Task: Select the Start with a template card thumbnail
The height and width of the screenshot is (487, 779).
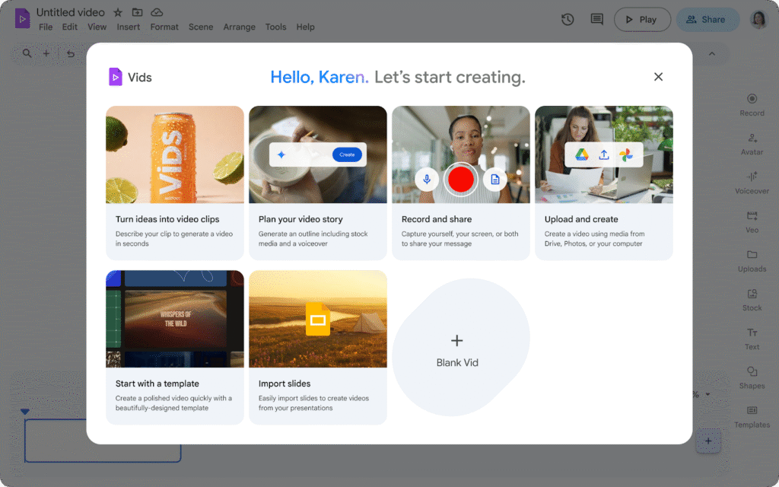Action: pyautogui.click(x=175, y=319)
